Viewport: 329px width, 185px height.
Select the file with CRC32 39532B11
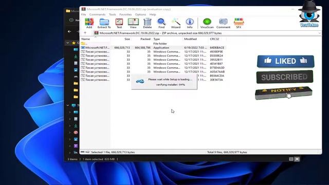pyautogui.click(x=153, y=60)
